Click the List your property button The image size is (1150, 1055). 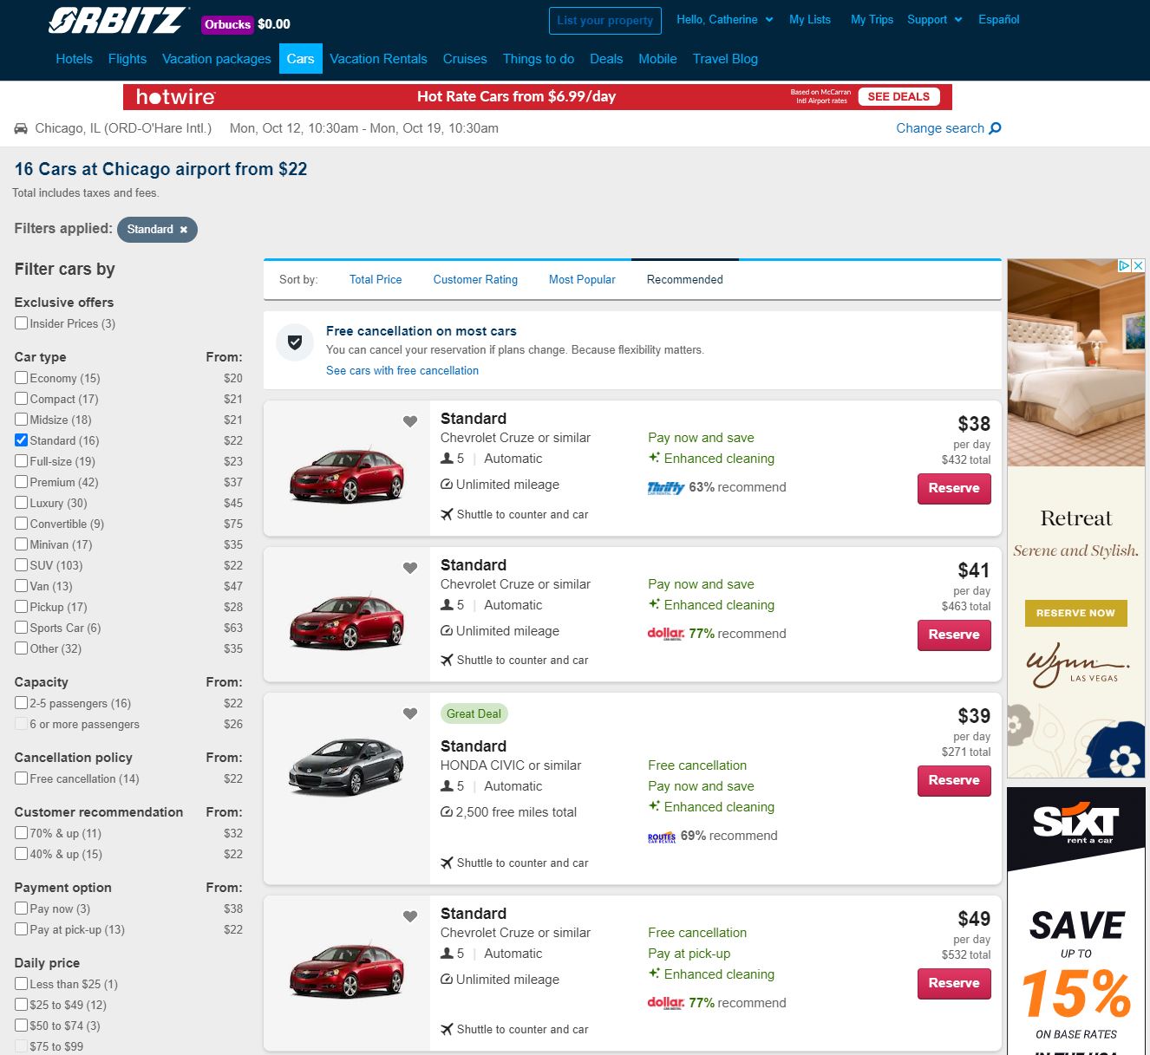pyautogui.click(x=605, y=21)
